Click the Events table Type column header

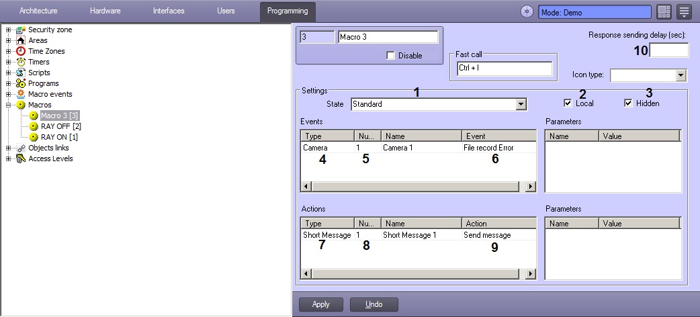328,136
